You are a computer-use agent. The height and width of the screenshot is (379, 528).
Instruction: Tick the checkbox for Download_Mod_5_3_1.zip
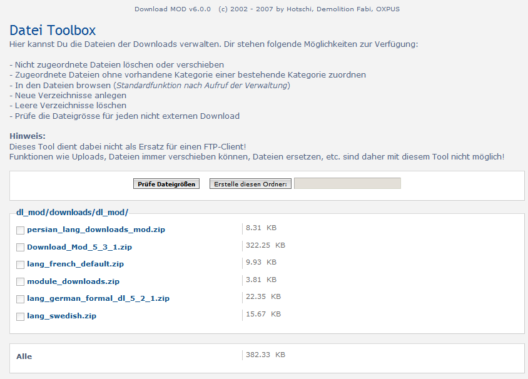(20, 248)
